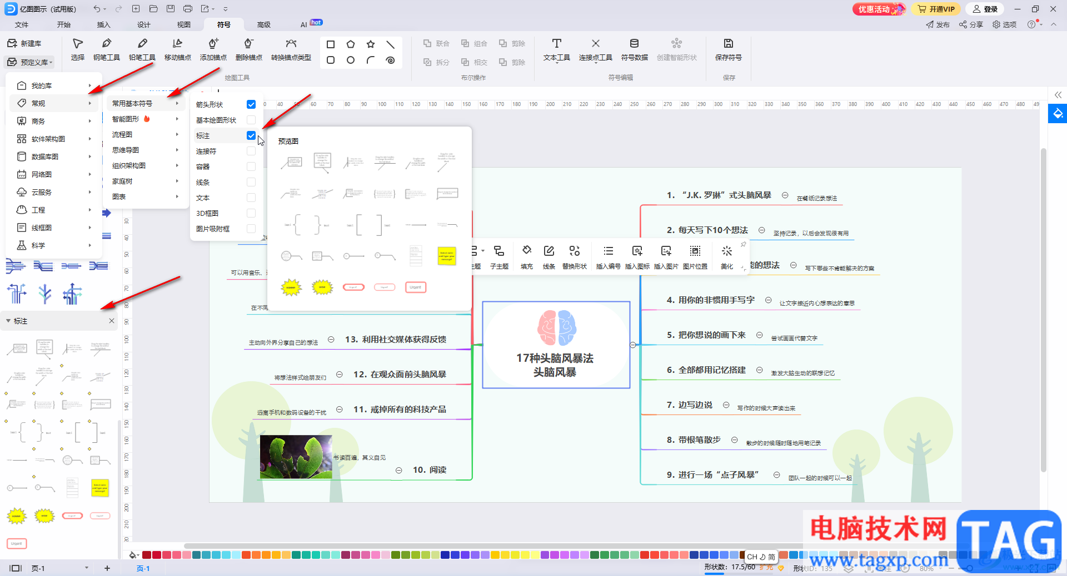Open the 商务 menu category
1067x576 pixels.
click(54, 121)
